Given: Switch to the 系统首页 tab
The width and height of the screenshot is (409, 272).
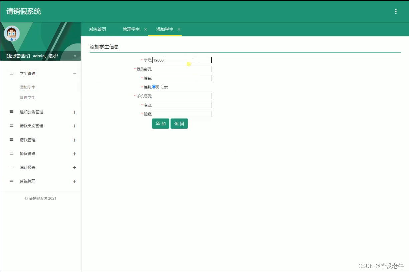Looking at the screenshot, I should coord(97,29).
